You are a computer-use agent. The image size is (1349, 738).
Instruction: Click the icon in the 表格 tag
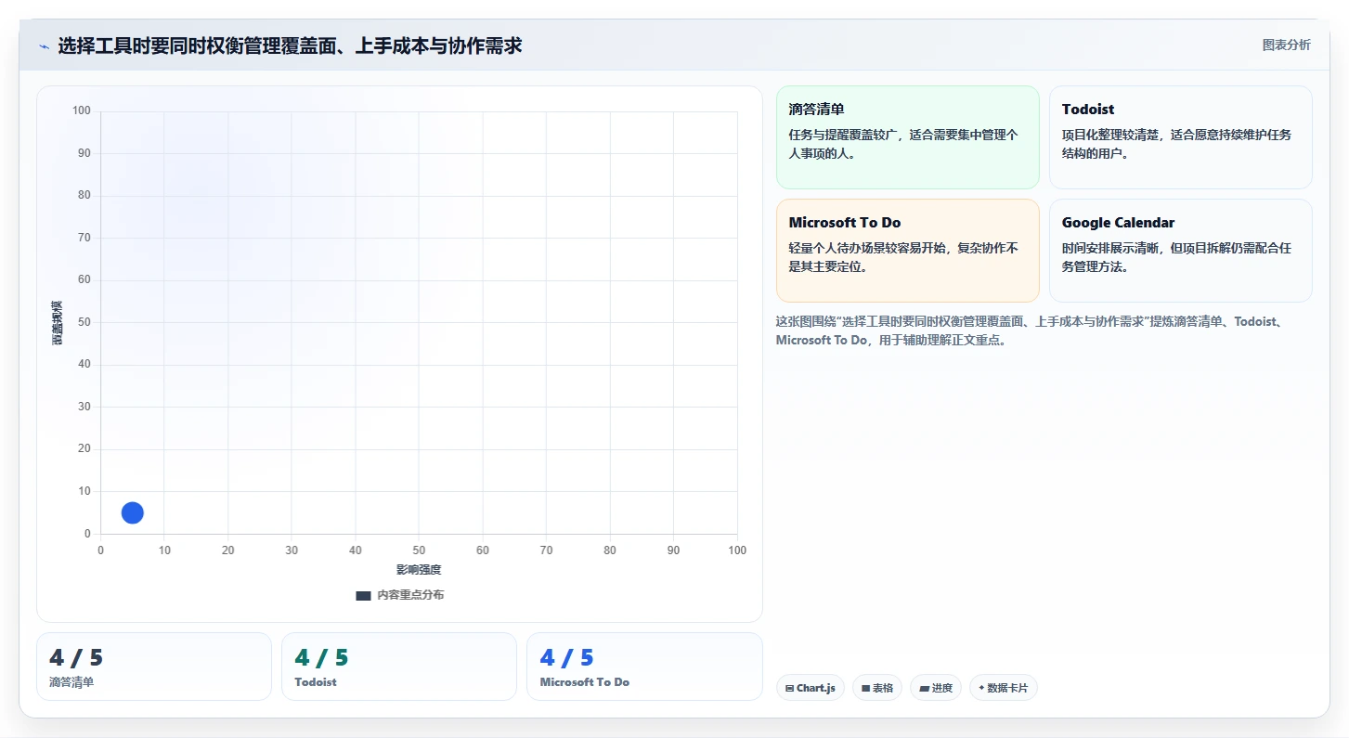(x=865, y=689)
